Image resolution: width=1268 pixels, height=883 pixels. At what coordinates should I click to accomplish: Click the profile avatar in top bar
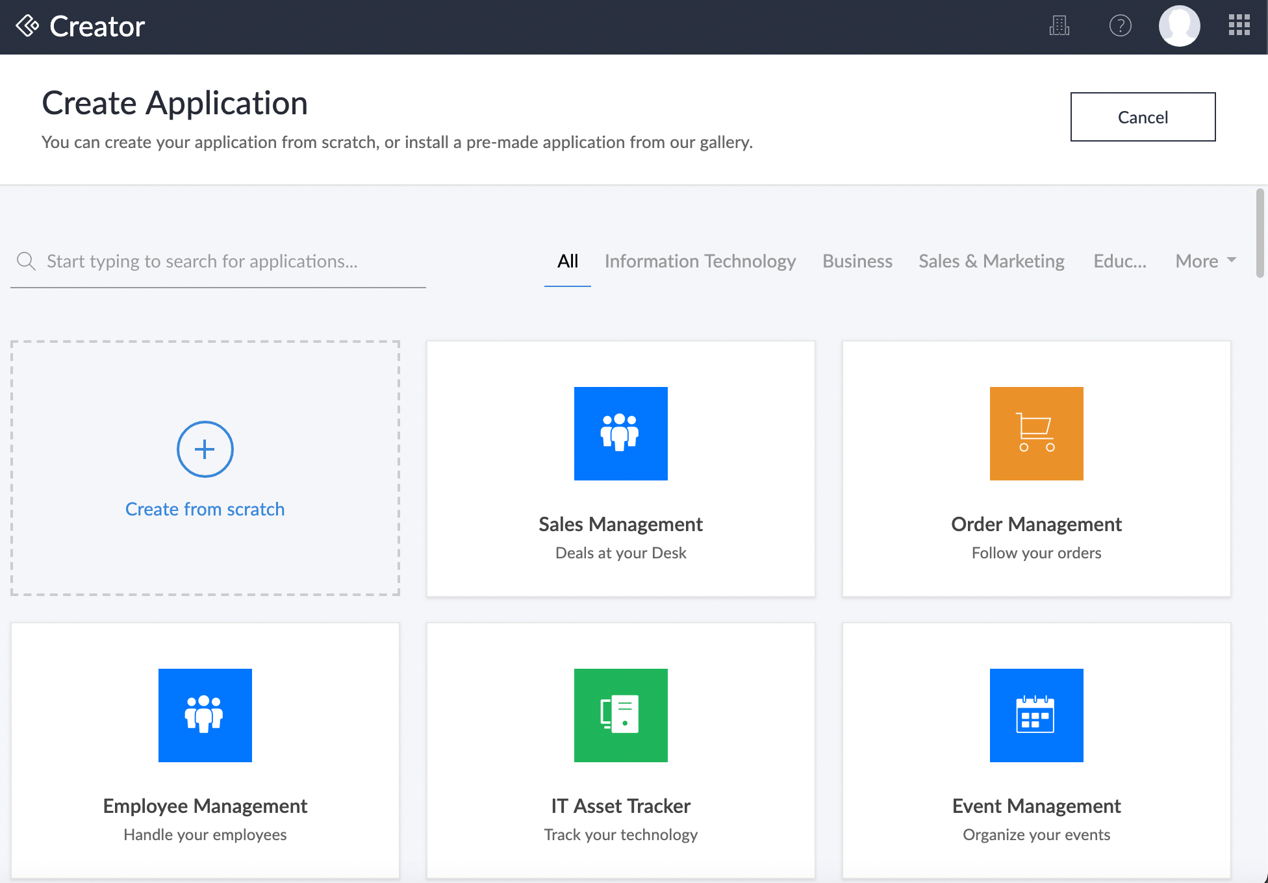(x=1180, y=26)
